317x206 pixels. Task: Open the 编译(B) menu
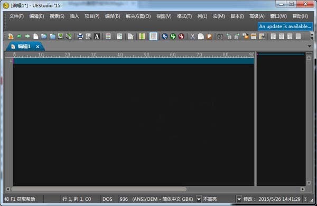pyautogui.click(x=113, y=16)
